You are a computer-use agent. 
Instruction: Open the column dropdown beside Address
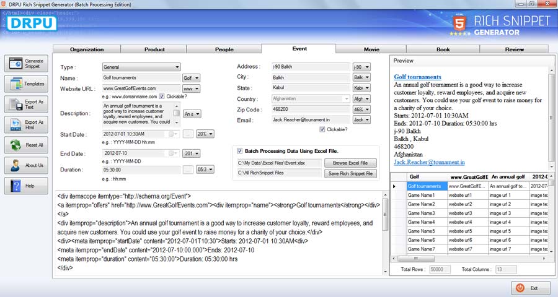click(x=361, y=67)
